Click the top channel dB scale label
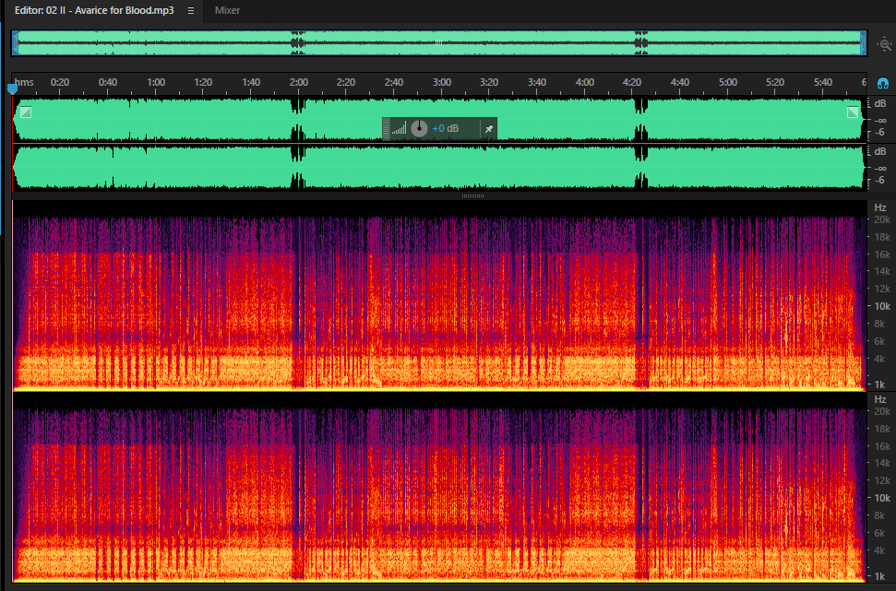 click(880, 103)
